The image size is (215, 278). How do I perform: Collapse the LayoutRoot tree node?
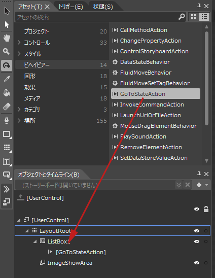(x=27, y=231)
